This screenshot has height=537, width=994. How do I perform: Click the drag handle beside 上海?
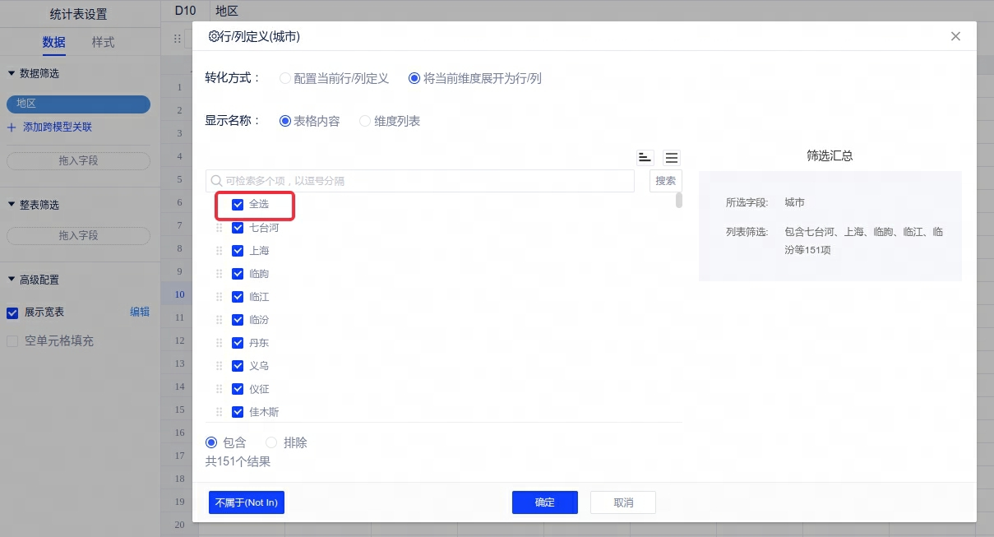point(220,251)
